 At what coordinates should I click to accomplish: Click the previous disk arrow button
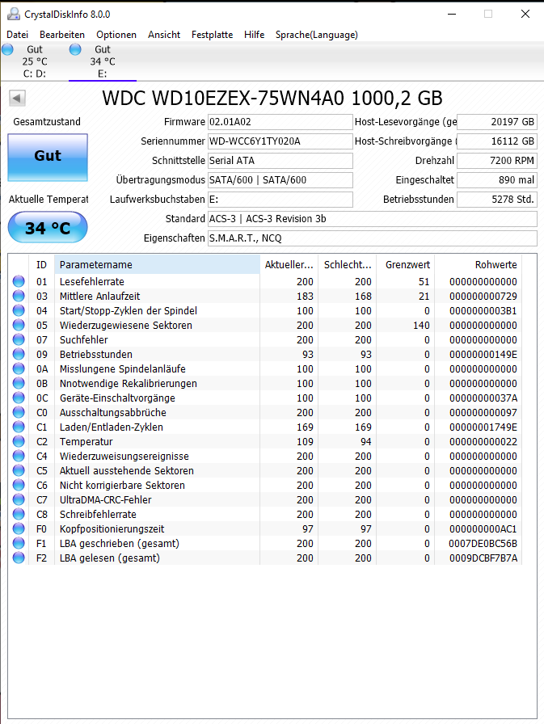[x=17, y=98]
